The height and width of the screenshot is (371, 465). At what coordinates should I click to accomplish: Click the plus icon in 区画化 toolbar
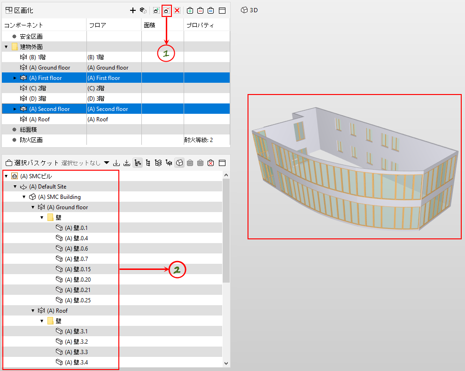[x=133, y=10]
